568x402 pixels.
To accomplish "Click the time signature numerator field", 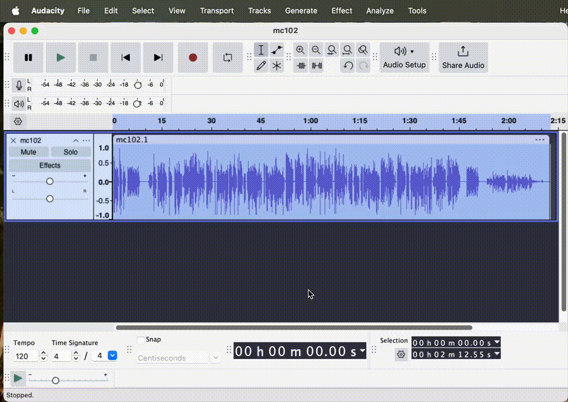I will pos(60,356).
